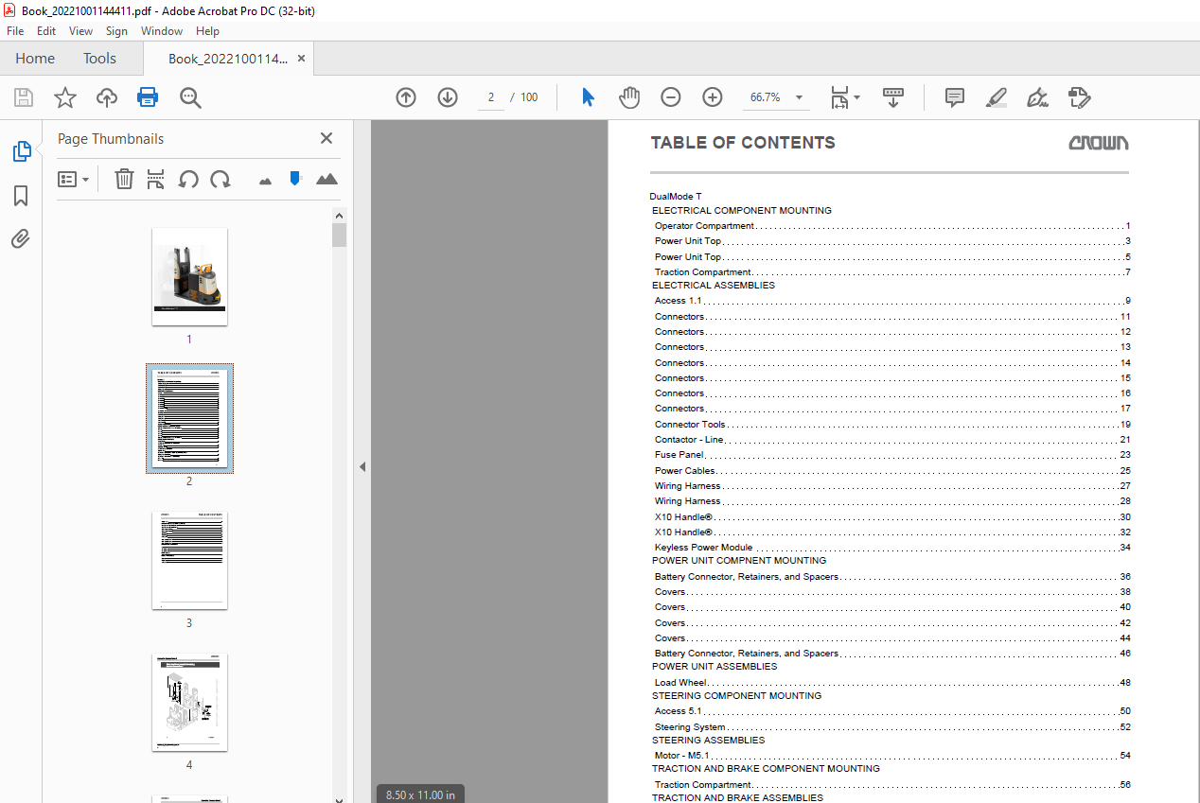Open the fit page options icon

(844, 97)
